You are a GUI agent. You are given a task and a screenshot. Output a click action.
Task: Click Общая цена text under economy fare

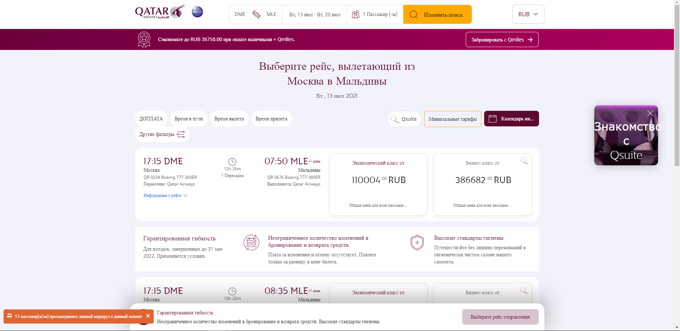click(x=378, y=205)
